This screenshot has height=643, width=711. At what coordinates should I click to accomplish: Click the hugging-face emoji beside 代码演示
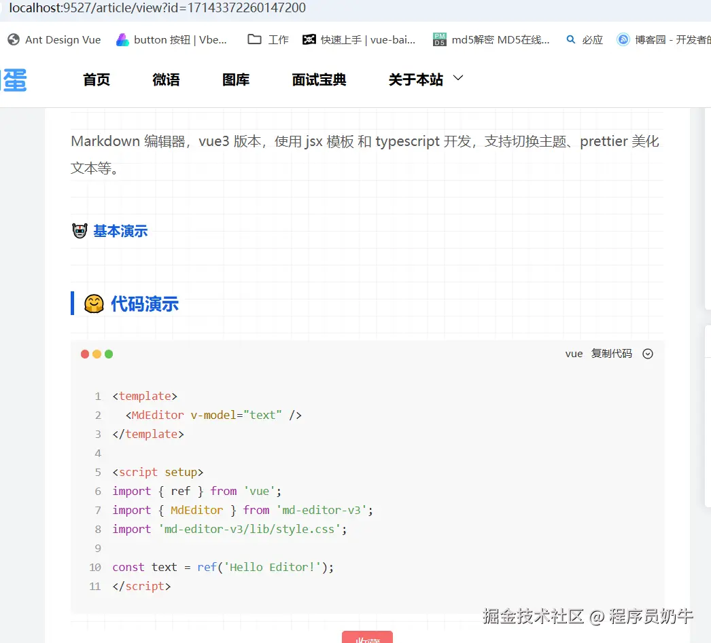pyautogui.click(x=94, y=304)
